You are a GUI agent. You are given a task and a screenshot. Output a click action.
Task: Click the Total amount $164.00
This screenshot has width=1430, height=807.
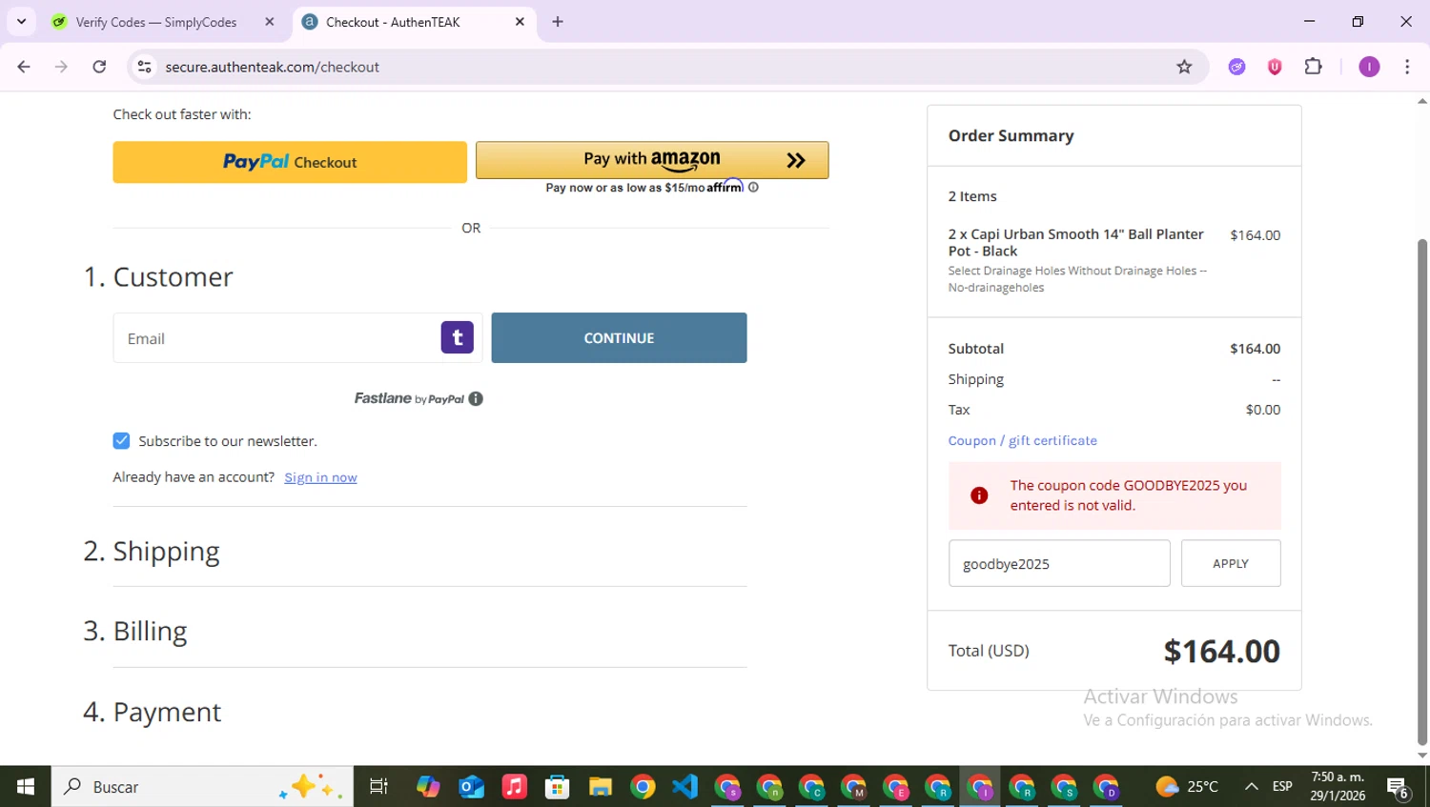coord(1221,652)
